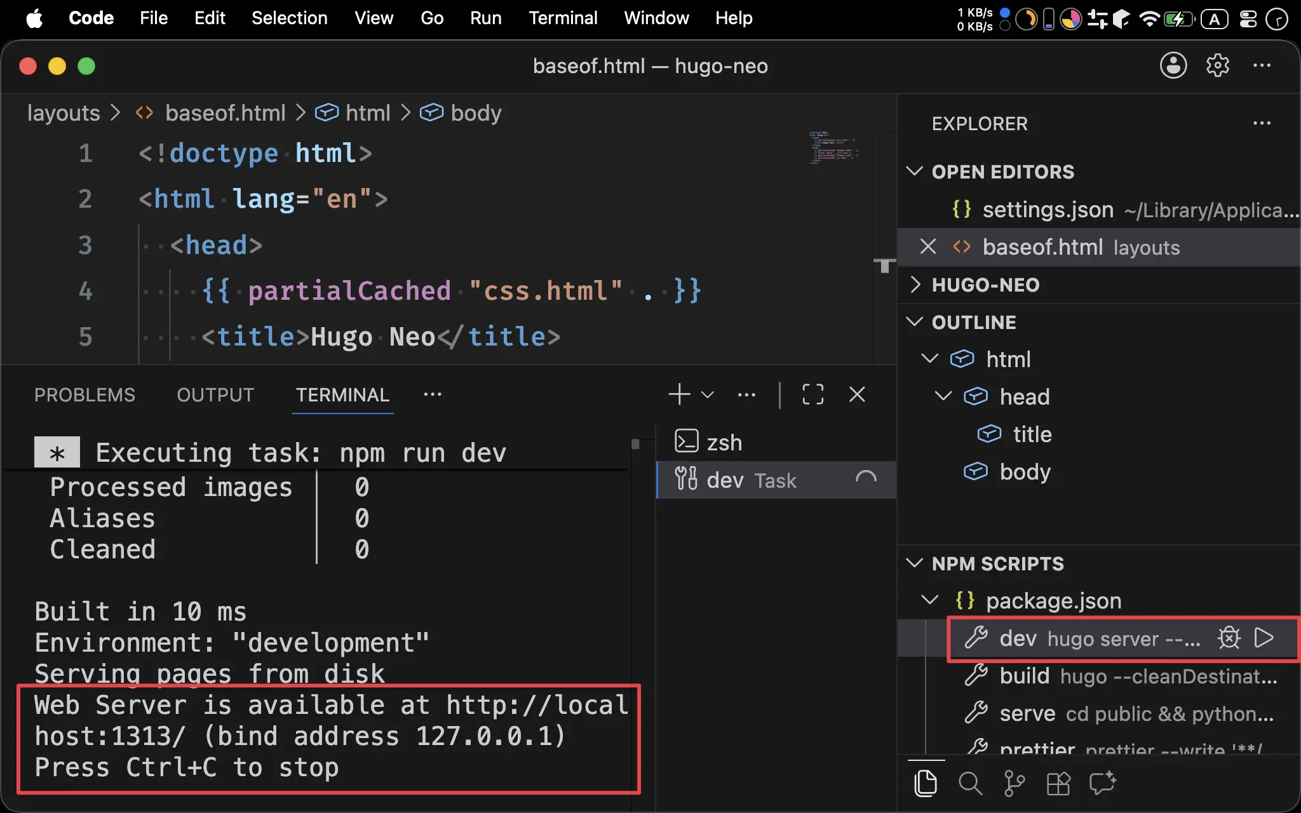The width and height of the screenshot is (1301, 813).
Task: Open the Accounts icon in title bar
Action: [1173, 65]
